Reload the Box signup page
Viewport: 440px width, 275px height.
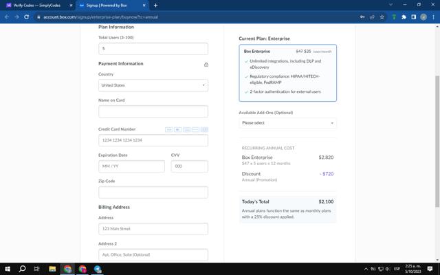(27, 17)
